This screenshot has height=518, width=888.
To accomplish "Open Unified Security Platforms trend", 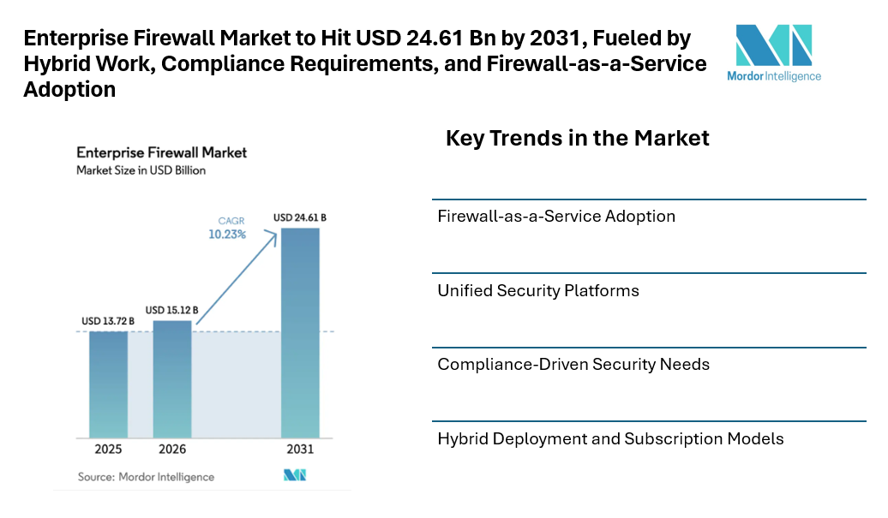I will click(538, 291).
